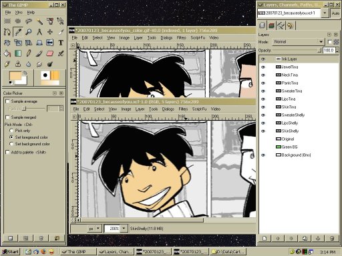Enable the Sample average checkbox

coord(7,101)
